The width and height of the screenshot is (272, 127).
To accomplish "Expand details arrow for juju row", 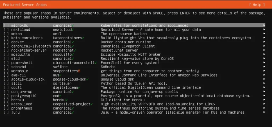I will point(264,112).
